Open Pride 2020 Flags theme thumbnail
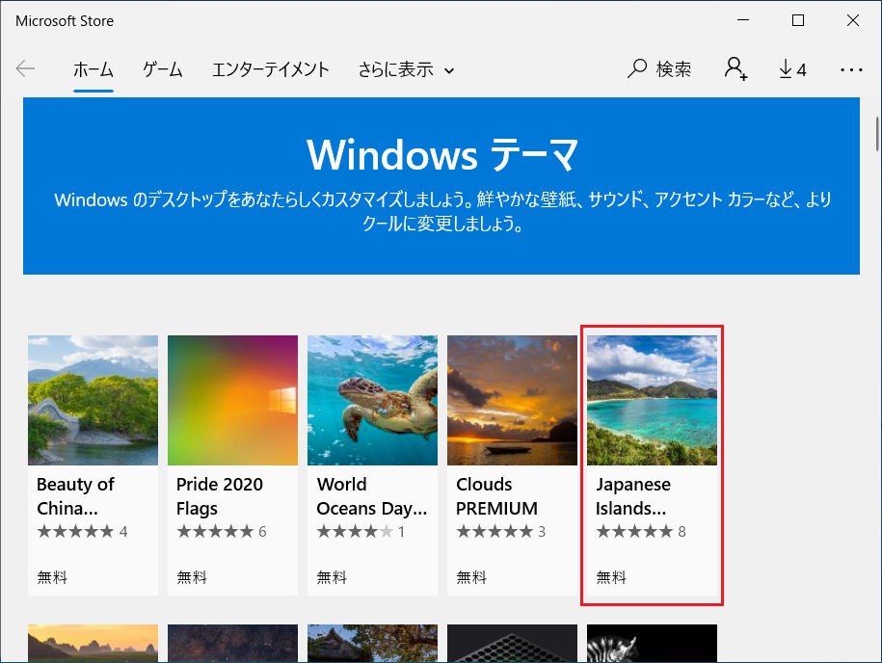 (232, 400)
